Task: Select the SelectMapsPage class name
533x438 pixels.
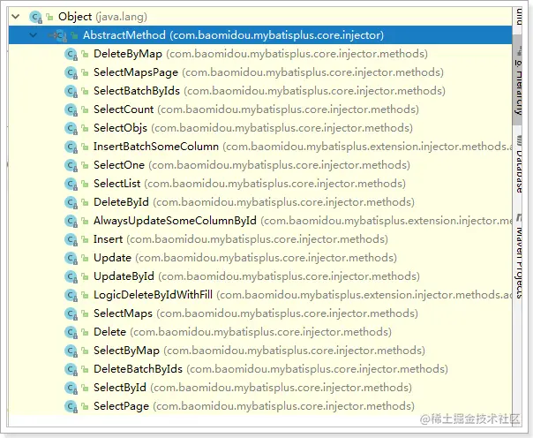Action: point(136,72)
